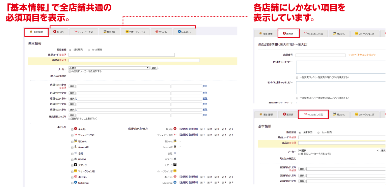Click Y!オークション店 icon in 店舗内カテゴリ出力 column
388x192 pixels.
175,170
